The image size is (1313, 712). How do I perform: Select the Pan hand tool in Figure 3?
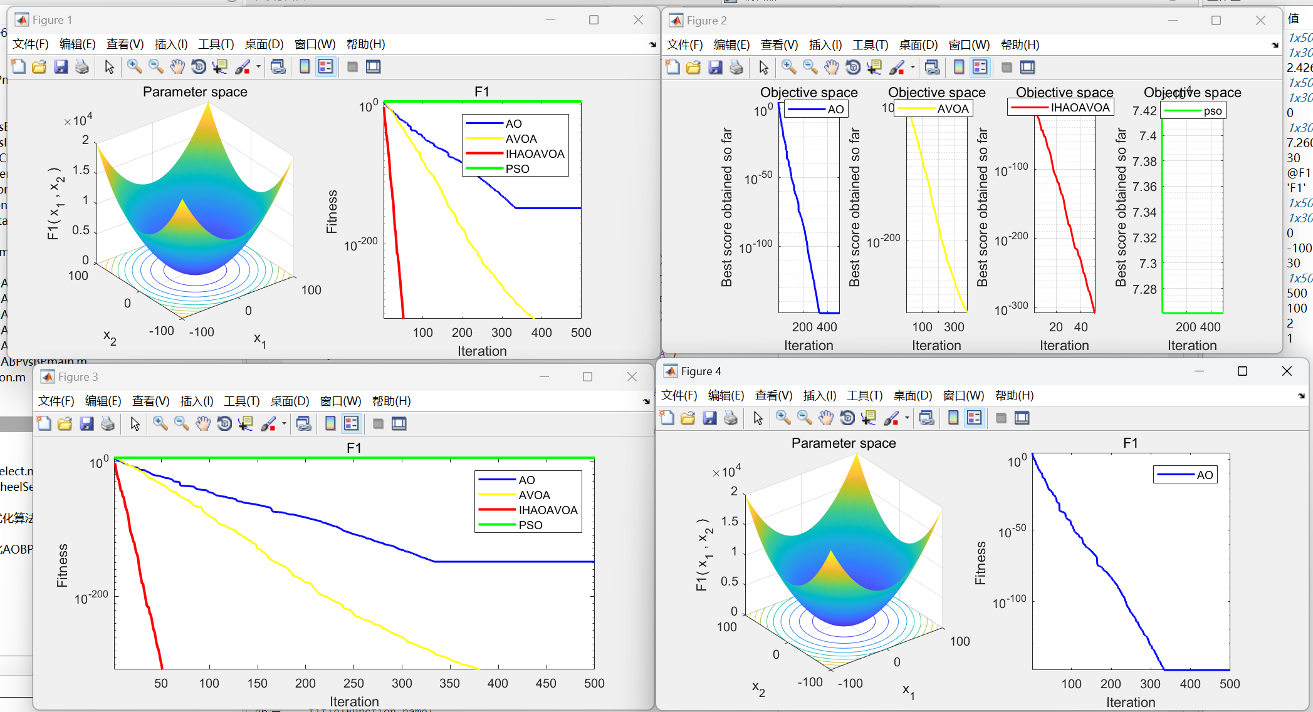(x=203, y=423)
